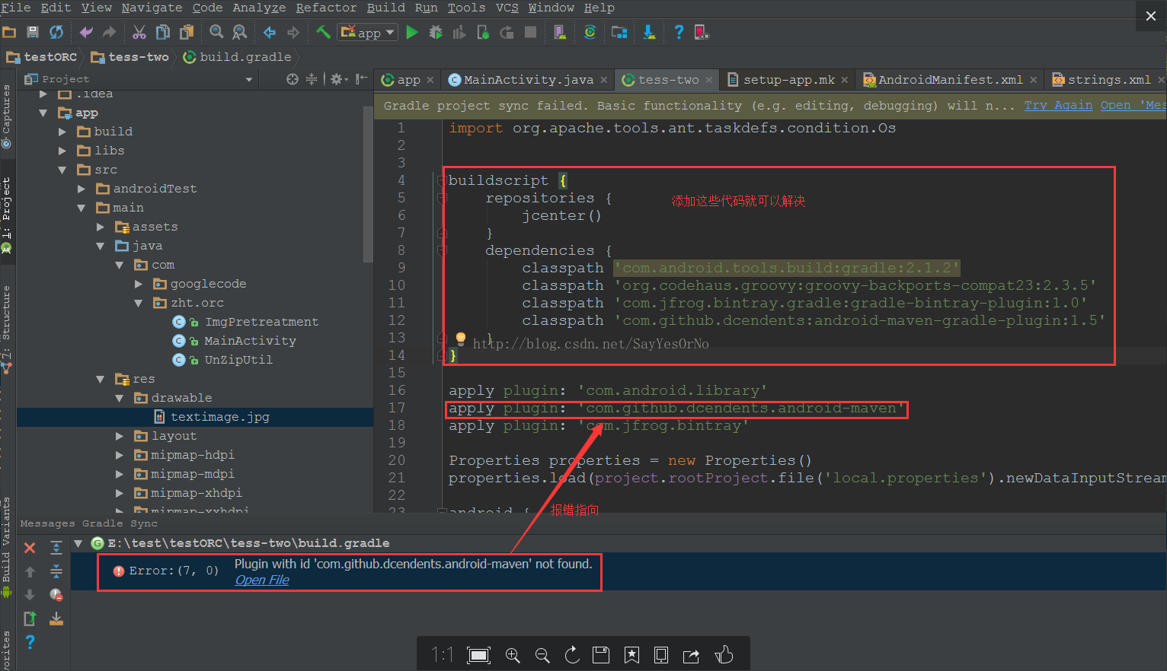Viewport: 1167px width, 671px height.
Task: Switch to setup-app.mk editor tab
Action: coord(788,80)
